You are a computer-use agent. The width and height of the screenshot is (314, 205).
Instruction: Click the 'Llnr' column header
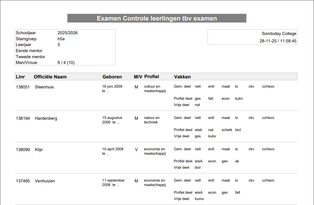(21, 77)
